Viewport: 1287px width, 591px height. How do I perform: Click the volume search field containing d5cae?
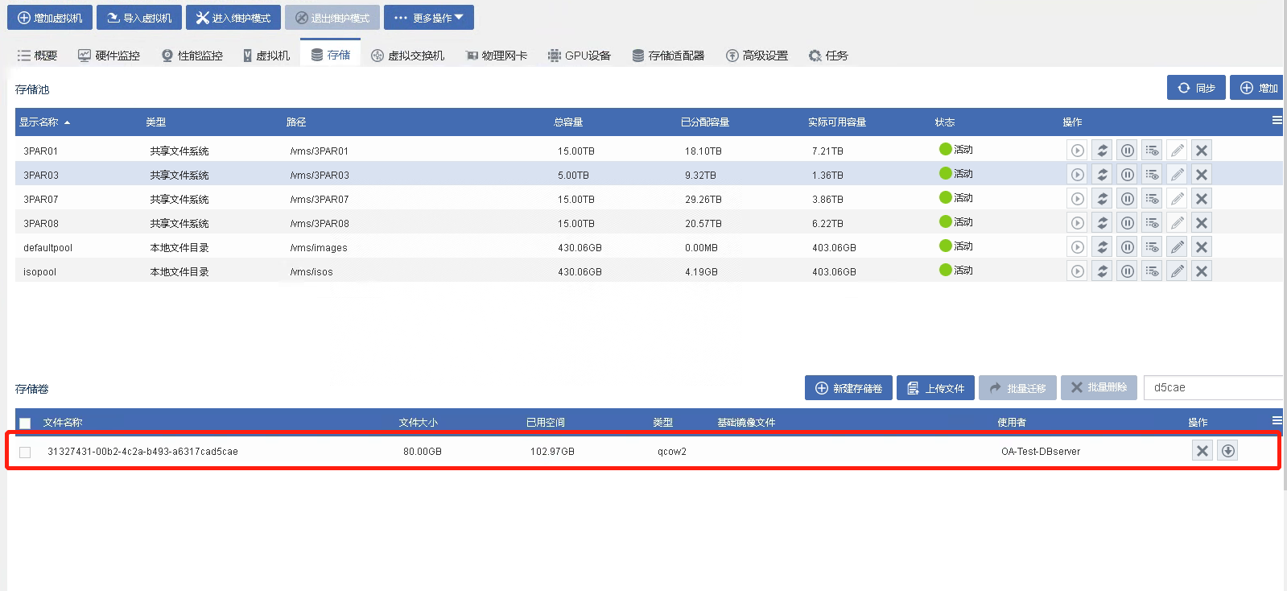[x=1212, y=387]
